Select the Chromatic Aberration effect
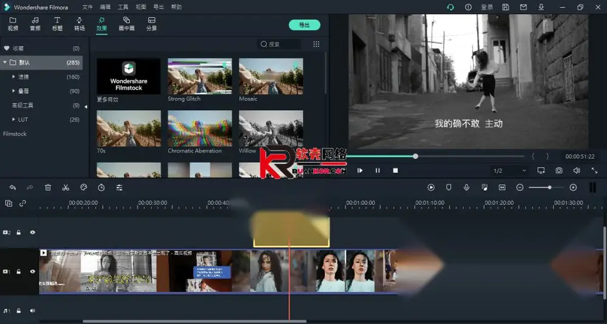The height and width of the screenshot is (324, 607). 200,128
